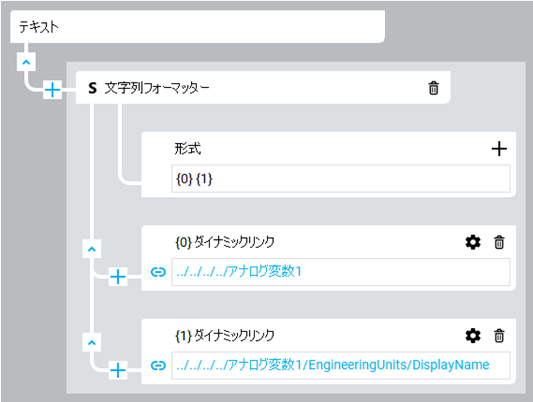This screenshot has width=533, height=402.
Task: Collapse the {0} ダイナミックリンク branch chevron
Action: coord(92,249)
